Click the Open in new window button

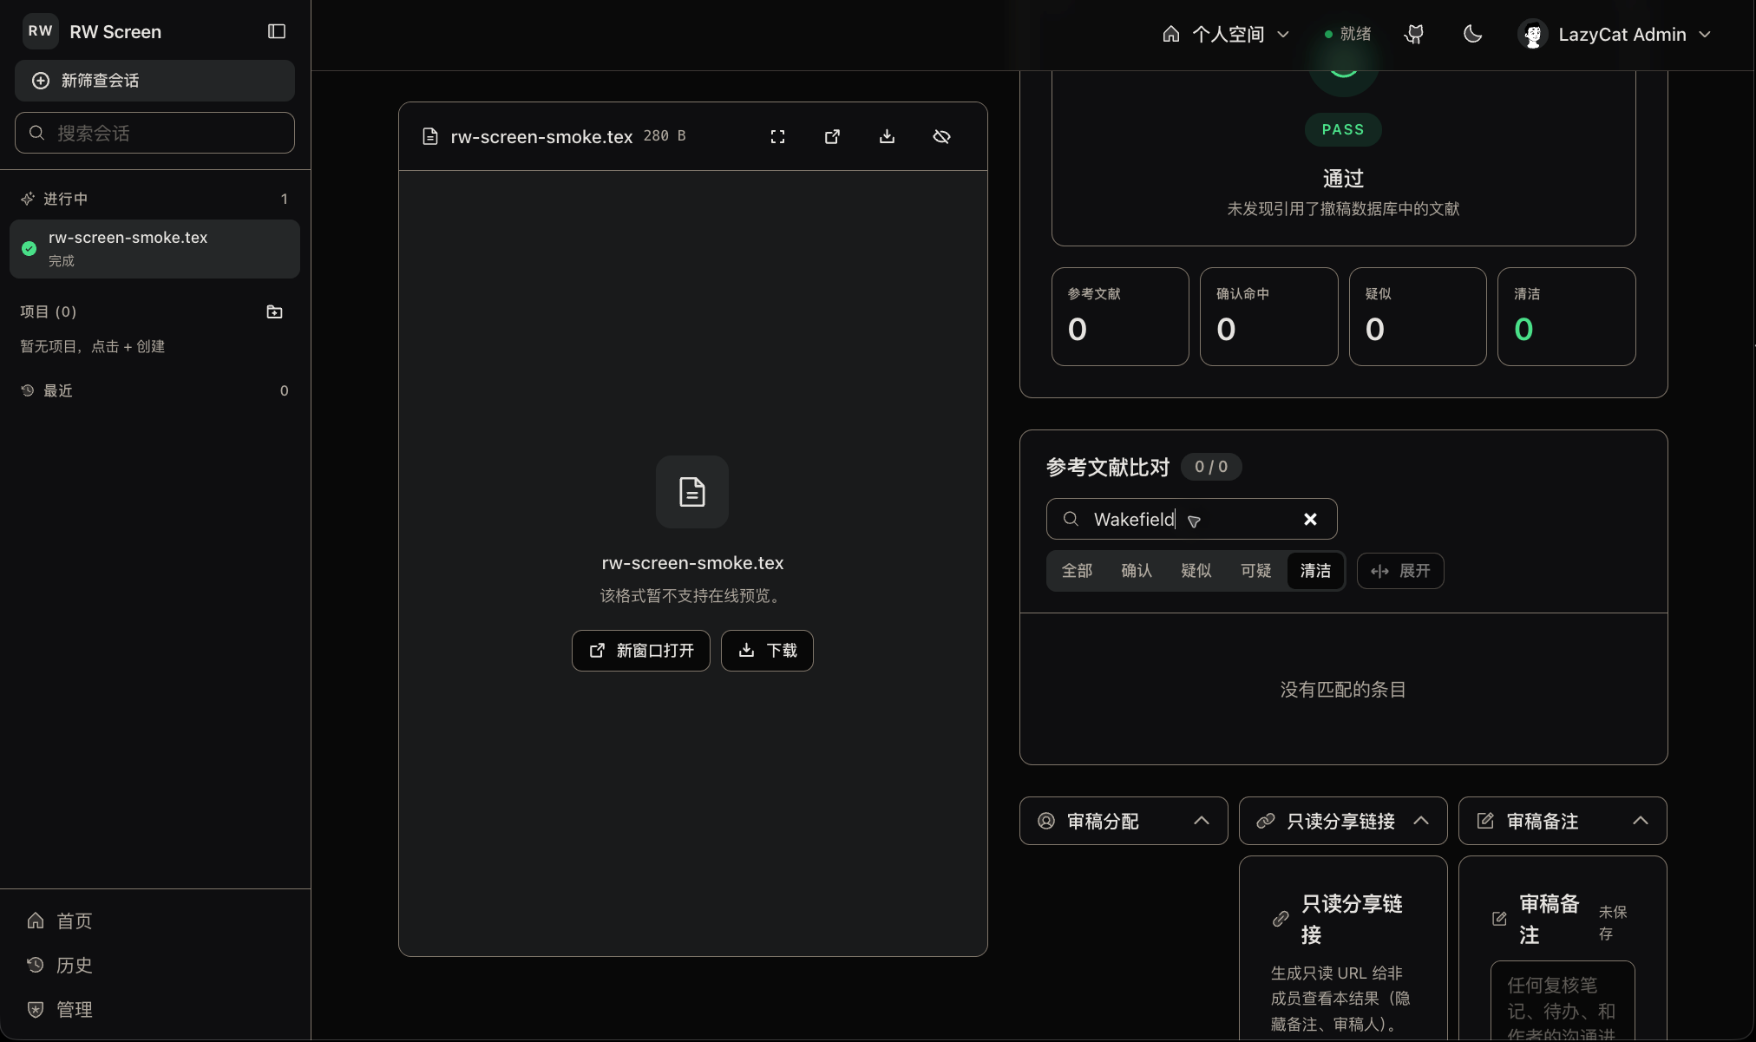[x=640, y=651]
